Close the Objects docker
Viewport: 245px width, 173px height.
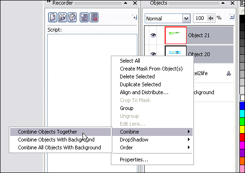coord(232,3)
